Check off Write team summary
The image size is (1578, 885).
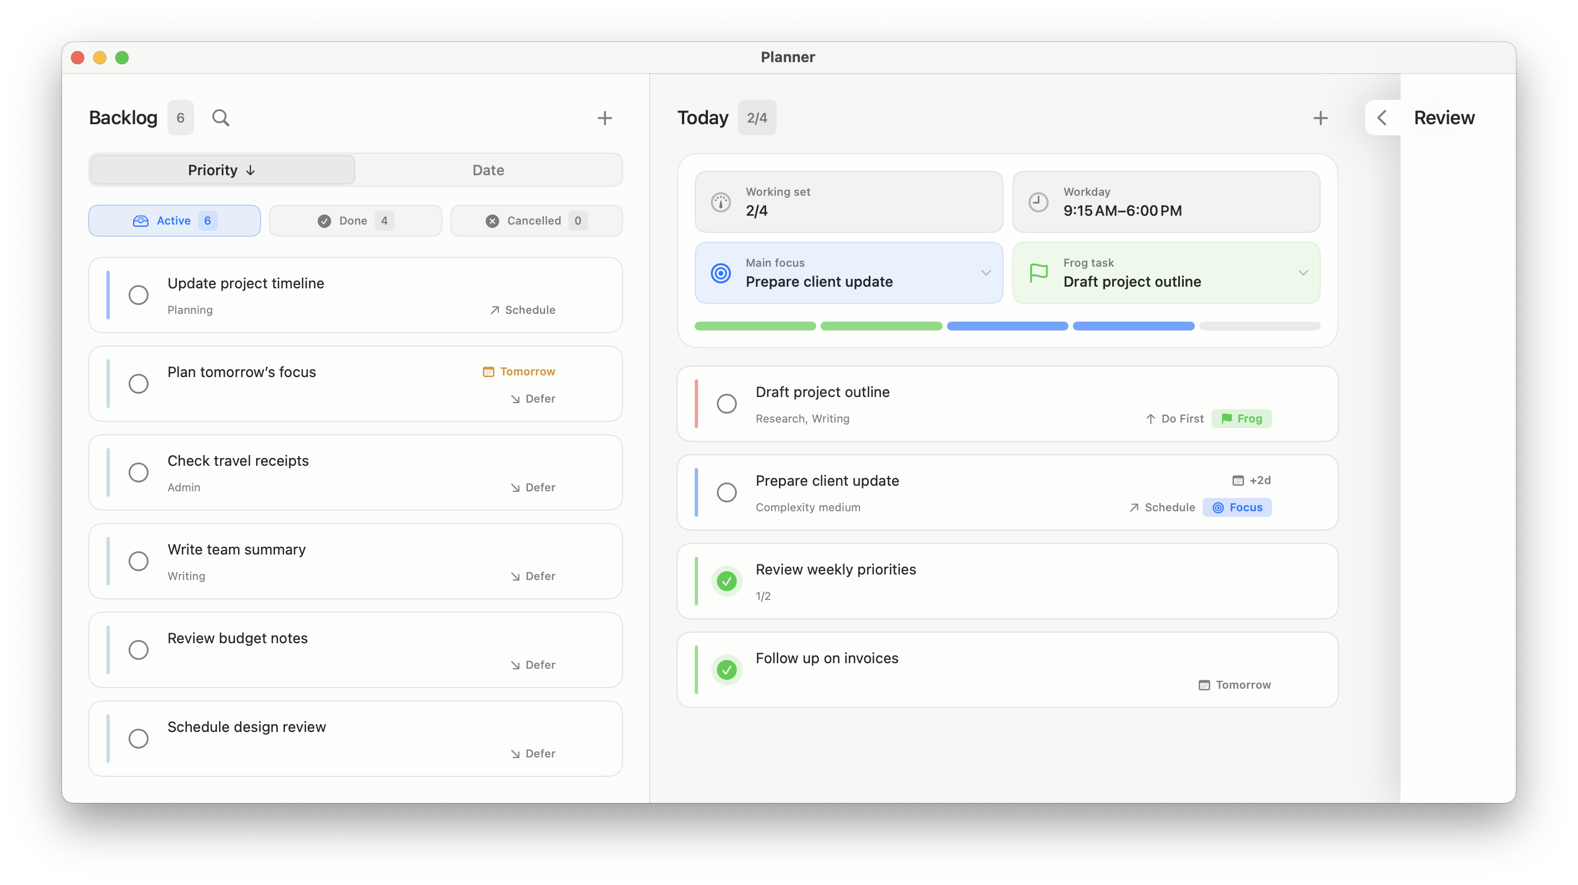point(139,561)
